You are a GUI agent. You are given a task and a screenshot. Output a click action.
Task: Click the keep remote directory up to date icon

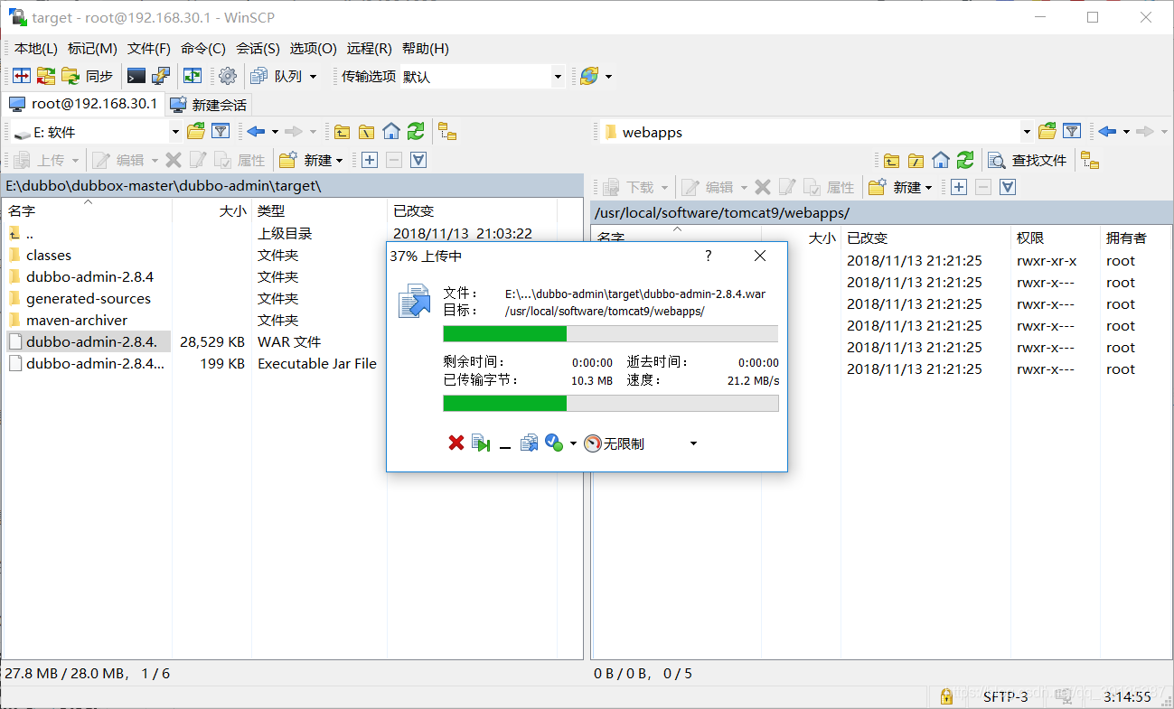point(193,76)
